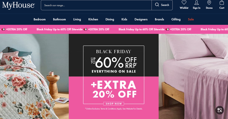Click the Sign In person icon
This screenshot has width=228, height=119.
pos(197,3)
